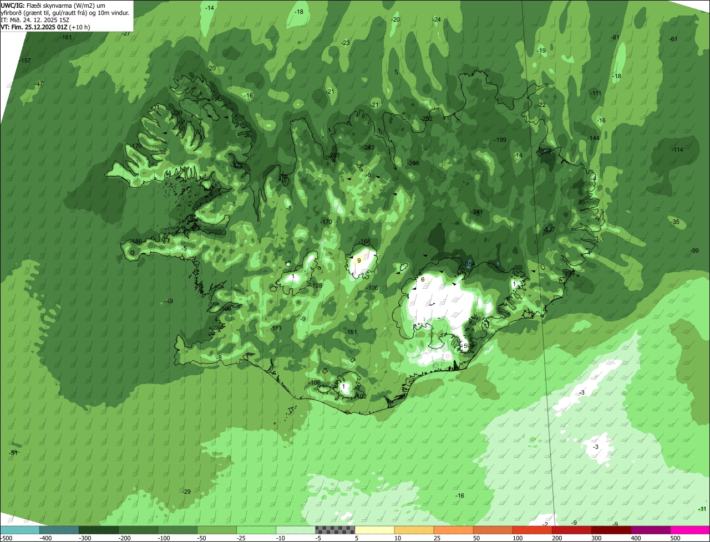The width and height of the screenshot is (710, 542).
Task: Click the '-51' value on the map
Action: (13, 453)
